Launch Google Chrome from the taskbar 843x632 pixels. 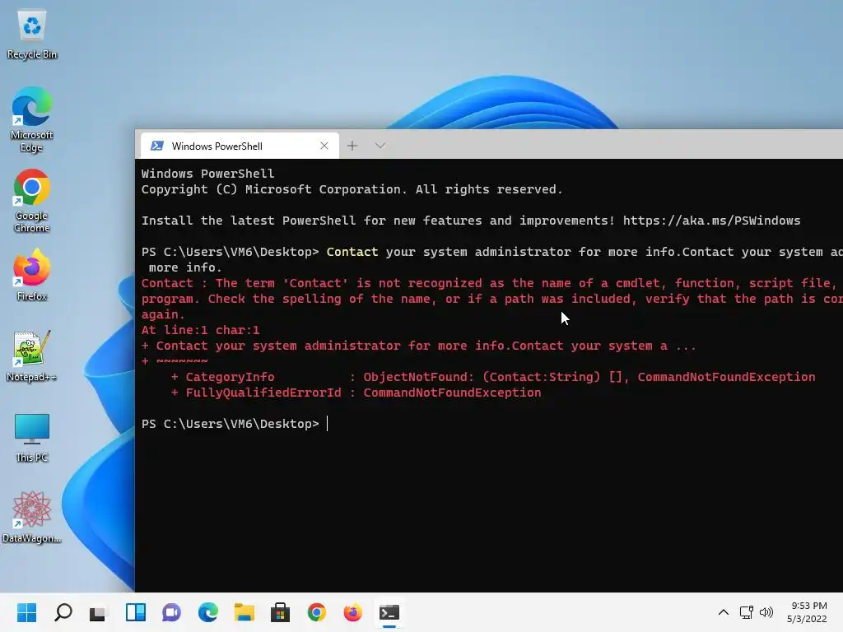[317, 612]
